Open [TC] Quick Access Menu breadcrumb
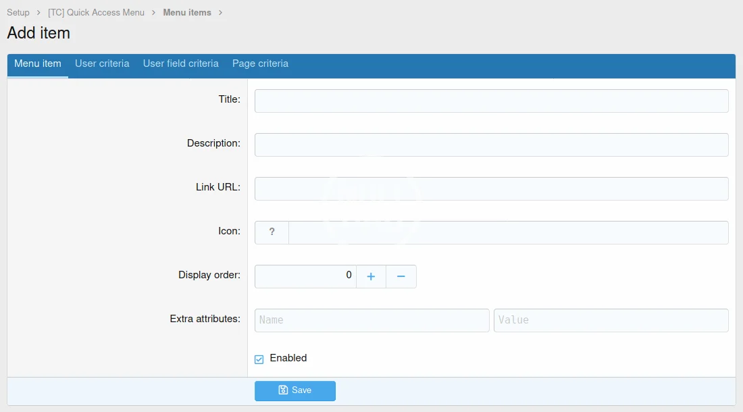743x412 pixels. pyautogui.click(x=96, y=12)
